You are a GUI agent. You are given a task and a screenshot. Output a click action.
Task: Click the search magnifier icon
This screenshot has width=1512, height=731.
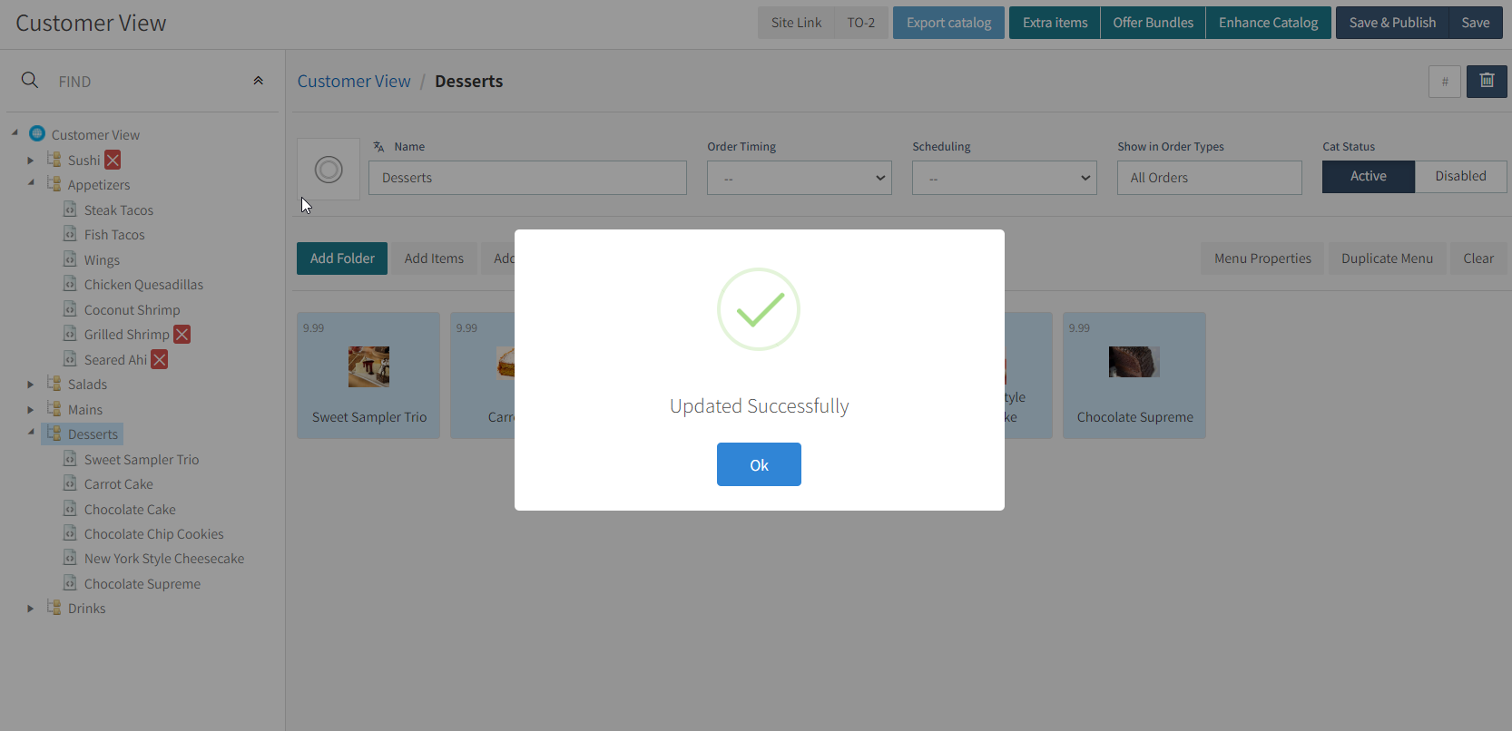30,81
